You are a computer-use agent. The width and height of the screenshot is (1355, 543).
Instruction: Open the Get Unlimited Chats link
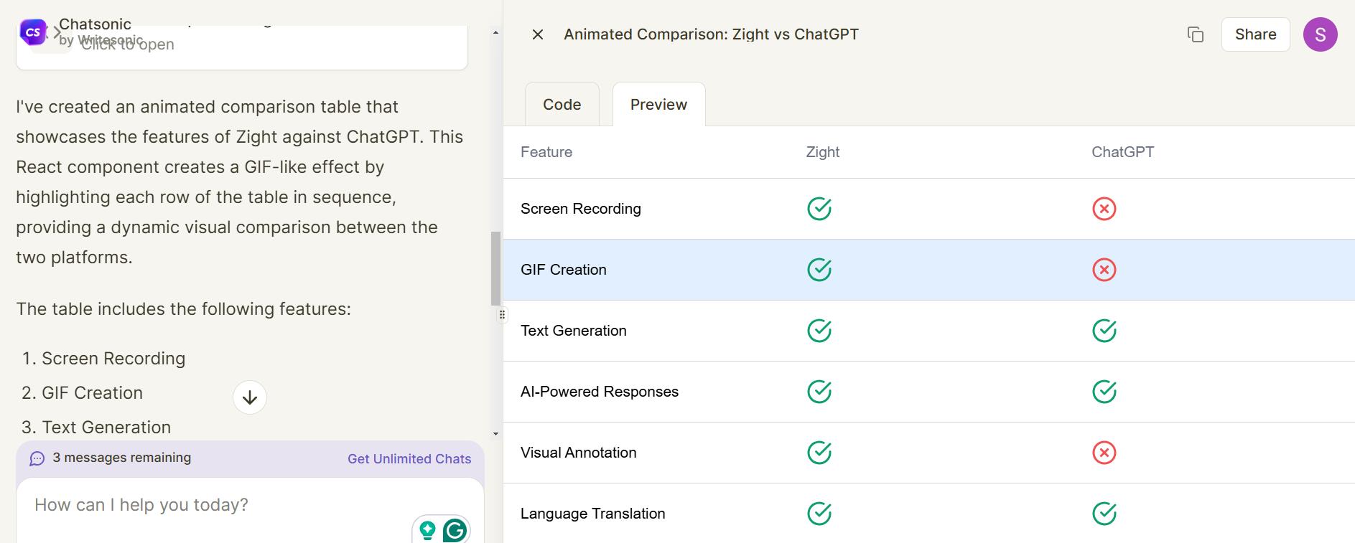point(409,459)
